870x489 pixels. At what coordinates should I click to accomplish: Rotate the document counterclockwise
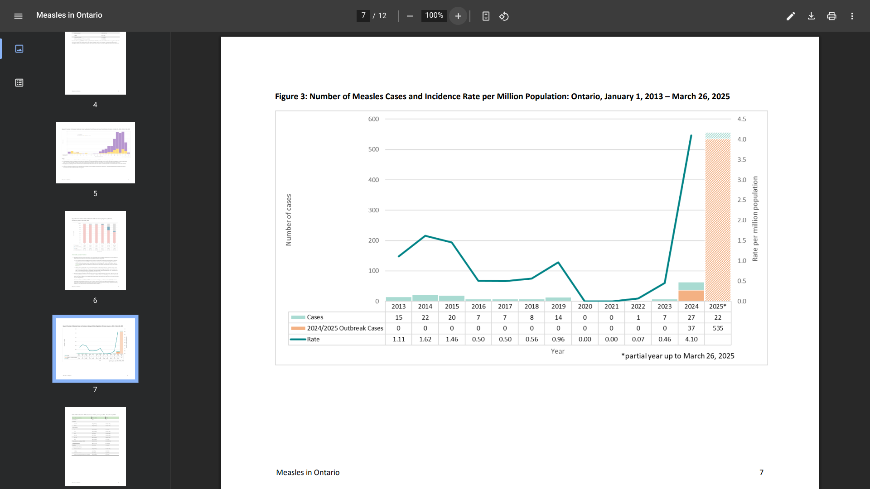504,16
